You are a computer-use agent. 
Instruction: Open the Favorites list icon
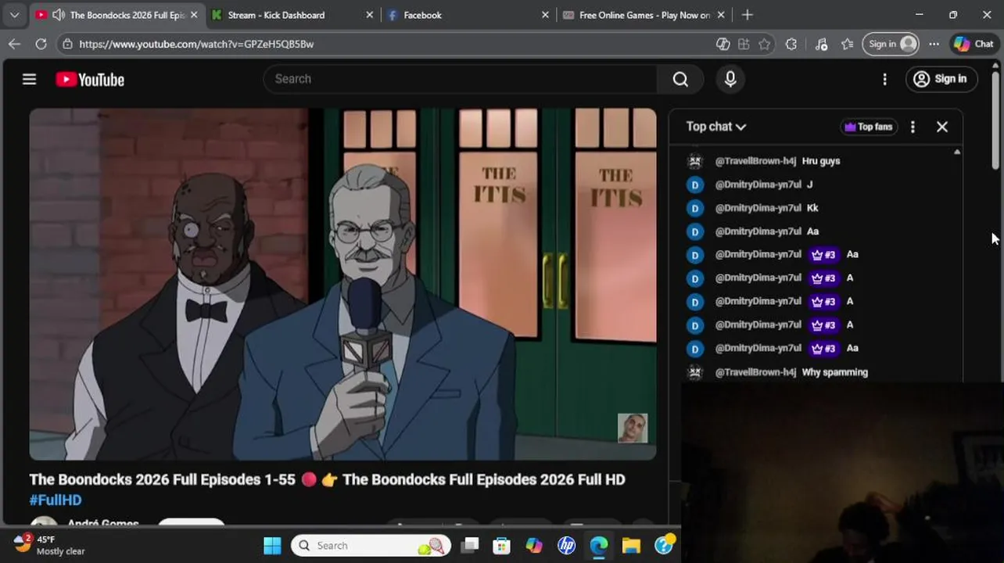coord(847,44)
